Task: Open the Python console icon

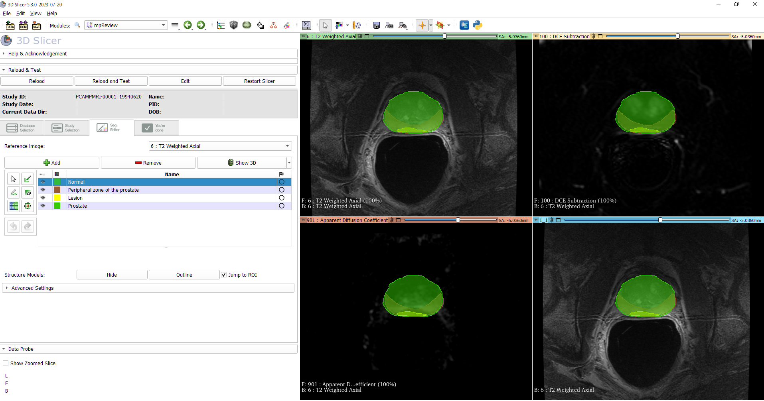Action: point(478,26)
